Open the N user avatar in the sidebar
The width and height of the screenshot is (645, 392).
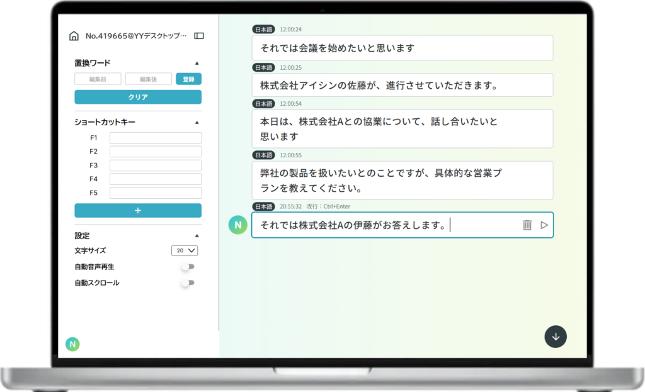[x=73, y=344]
